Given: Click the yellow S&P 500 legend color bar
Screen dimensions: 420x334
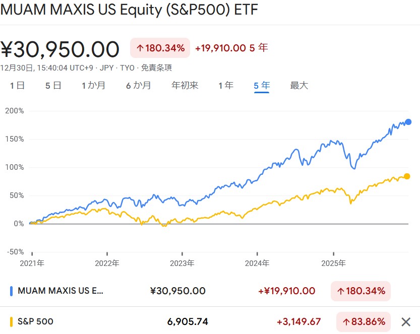Looking at the screenshot, I should point(11,321).
